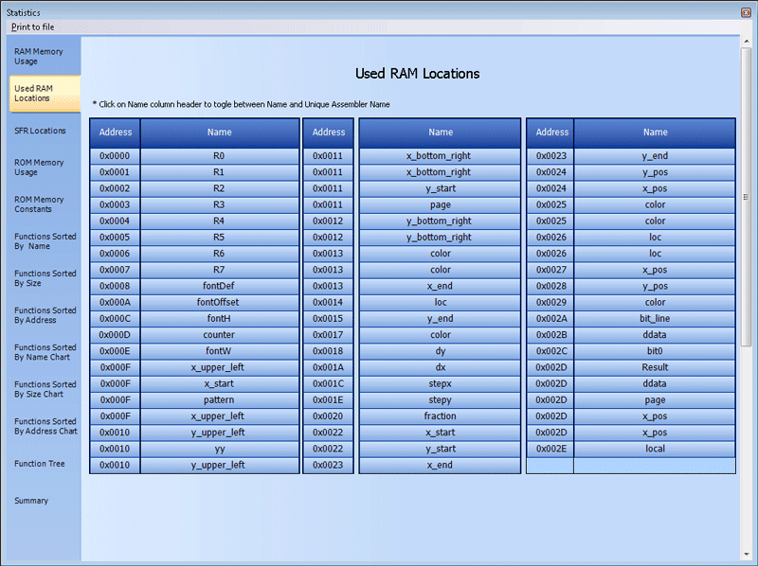Click the local cell
Screen dimensions: 758x566
point(655,449)
